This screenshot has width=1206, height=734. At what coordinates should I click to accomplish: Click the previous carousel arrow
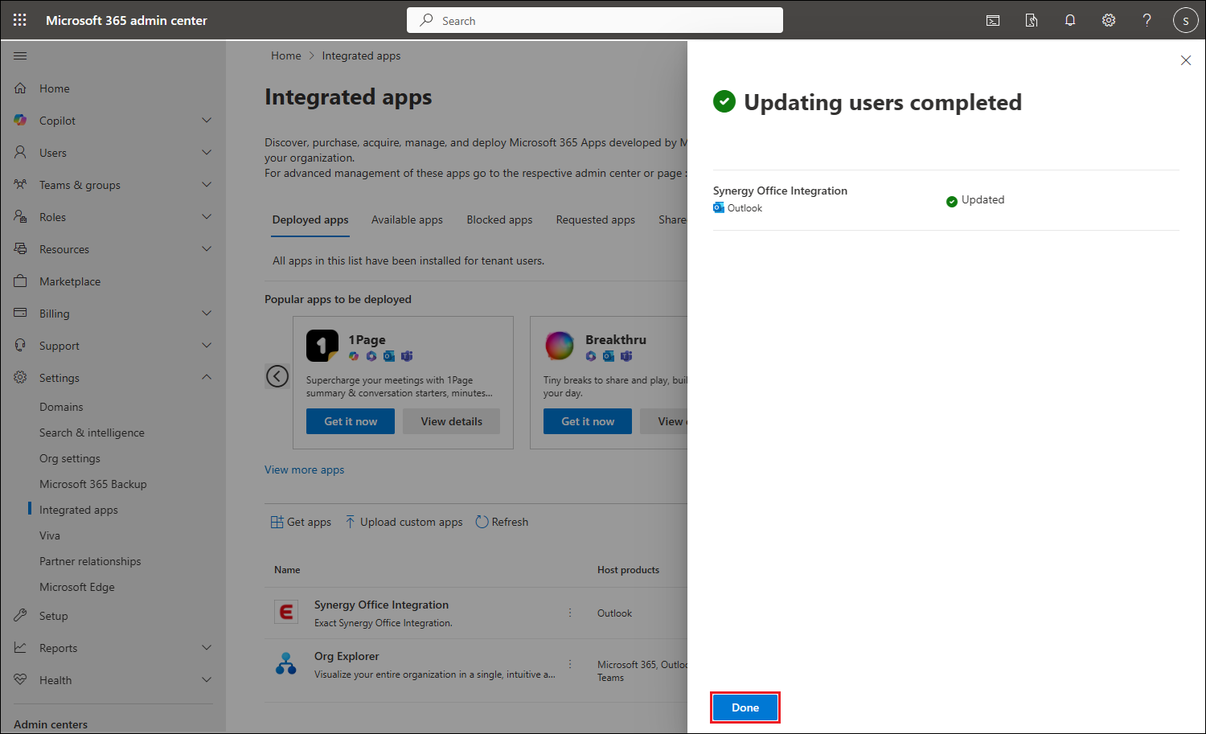(x=277, y=375)
